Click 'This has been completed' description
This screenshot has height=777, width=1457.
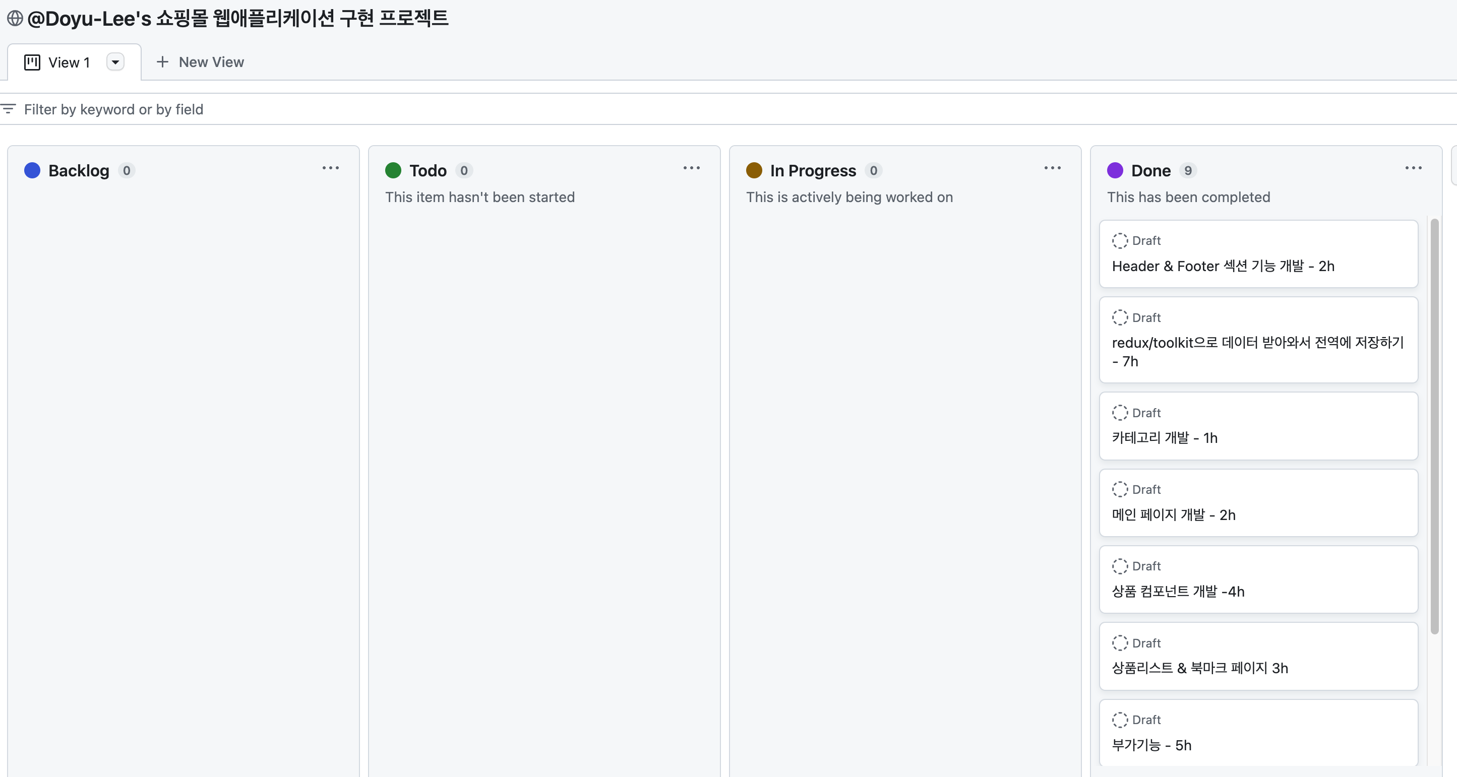click(1188, 198)
